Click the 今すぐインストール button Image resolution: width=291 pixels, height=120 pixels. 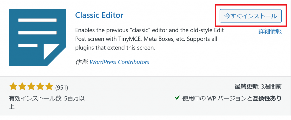click(251, 16)
